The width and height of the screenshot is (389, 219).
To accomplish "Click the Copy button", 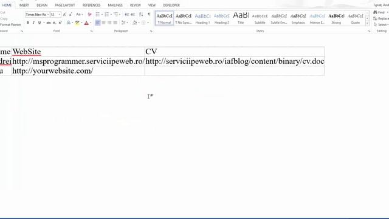I will 4,19.
